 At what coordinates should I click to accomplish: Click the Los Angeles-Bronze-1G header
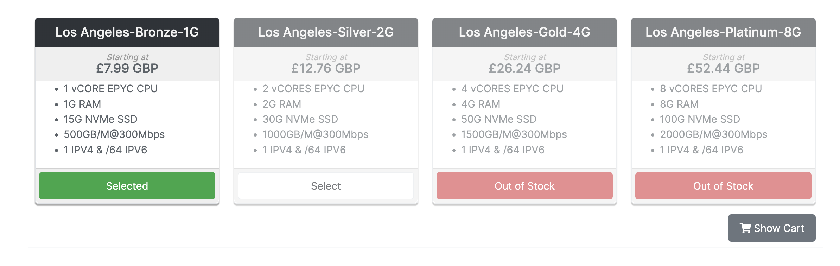pyautogui.click(x=127, y=32)
